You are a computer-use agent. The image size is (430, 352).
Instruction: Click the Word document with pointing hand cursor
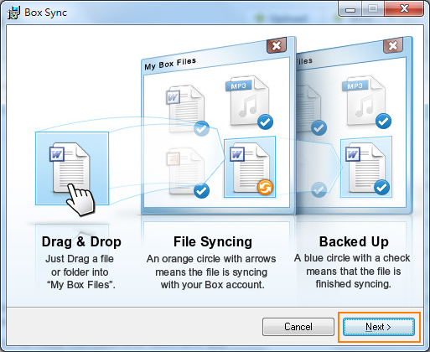click(72, 168)
